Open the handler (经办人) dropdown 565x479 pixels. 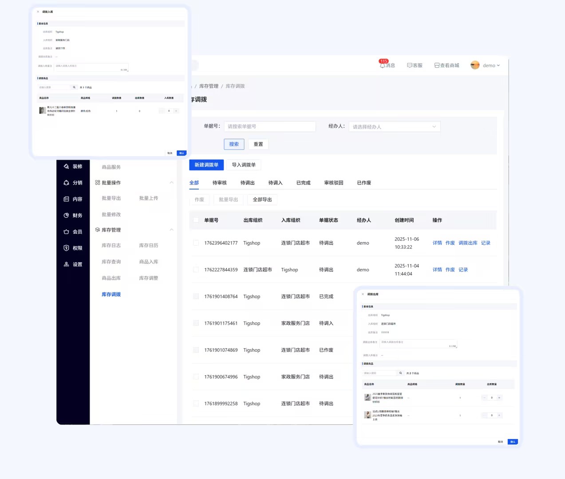394,127
